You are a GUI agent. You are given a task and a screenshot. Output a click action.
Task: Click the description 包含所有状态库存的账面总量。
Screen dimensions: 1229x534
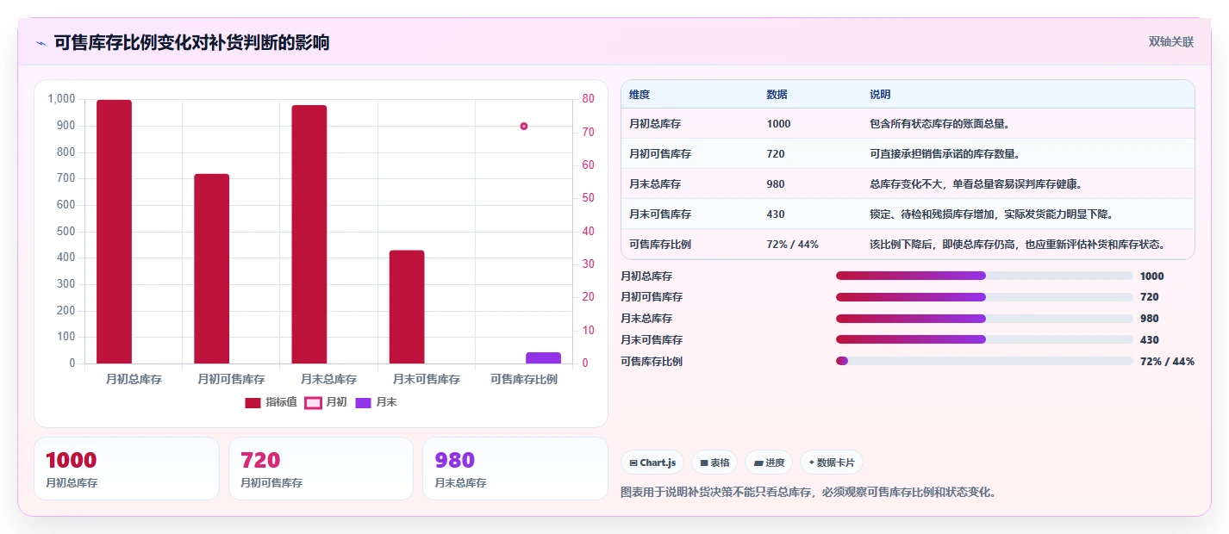[940, 124]
